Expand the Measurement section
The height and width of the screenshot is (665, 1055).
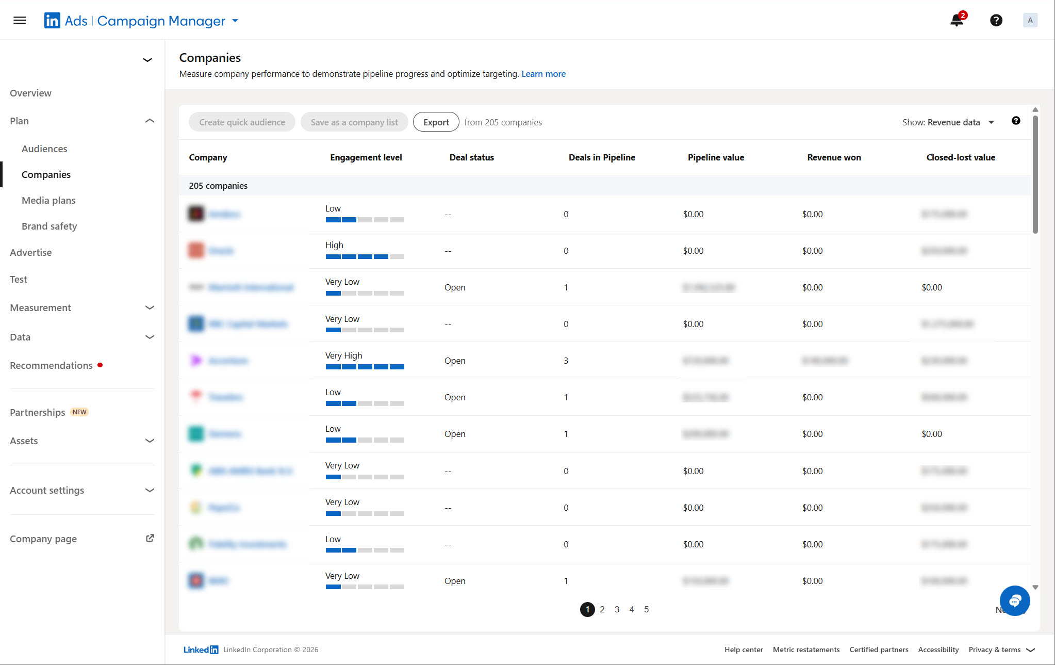150,307
